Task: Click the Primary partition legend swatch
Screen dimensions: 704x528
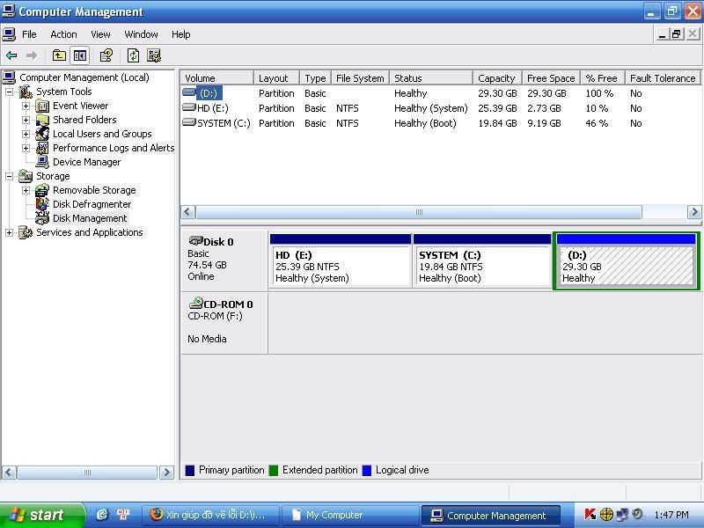Action: 190,470
